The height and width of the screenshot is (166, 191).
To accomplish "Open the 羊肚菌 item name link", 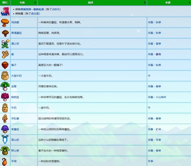I will point(15,119).
